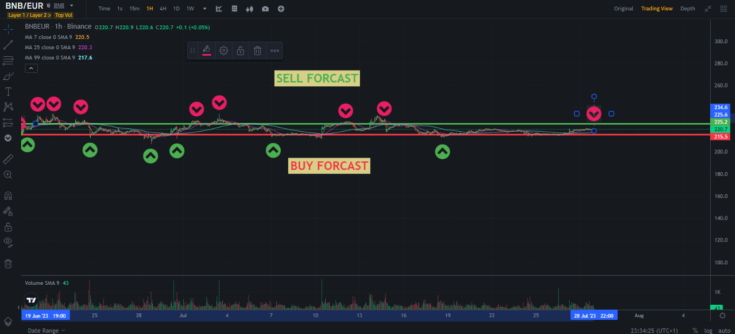The image size is (735, 334).
Task: Select the 4H timeframe button
Action: [x=163, y=9]
